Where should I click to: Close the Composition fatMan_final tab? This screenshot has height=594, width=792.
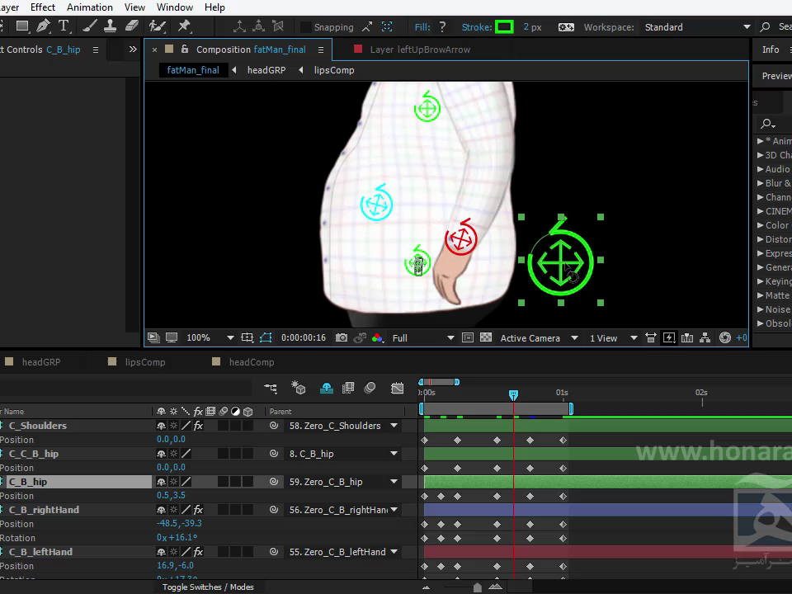click(x=154, y=49)
